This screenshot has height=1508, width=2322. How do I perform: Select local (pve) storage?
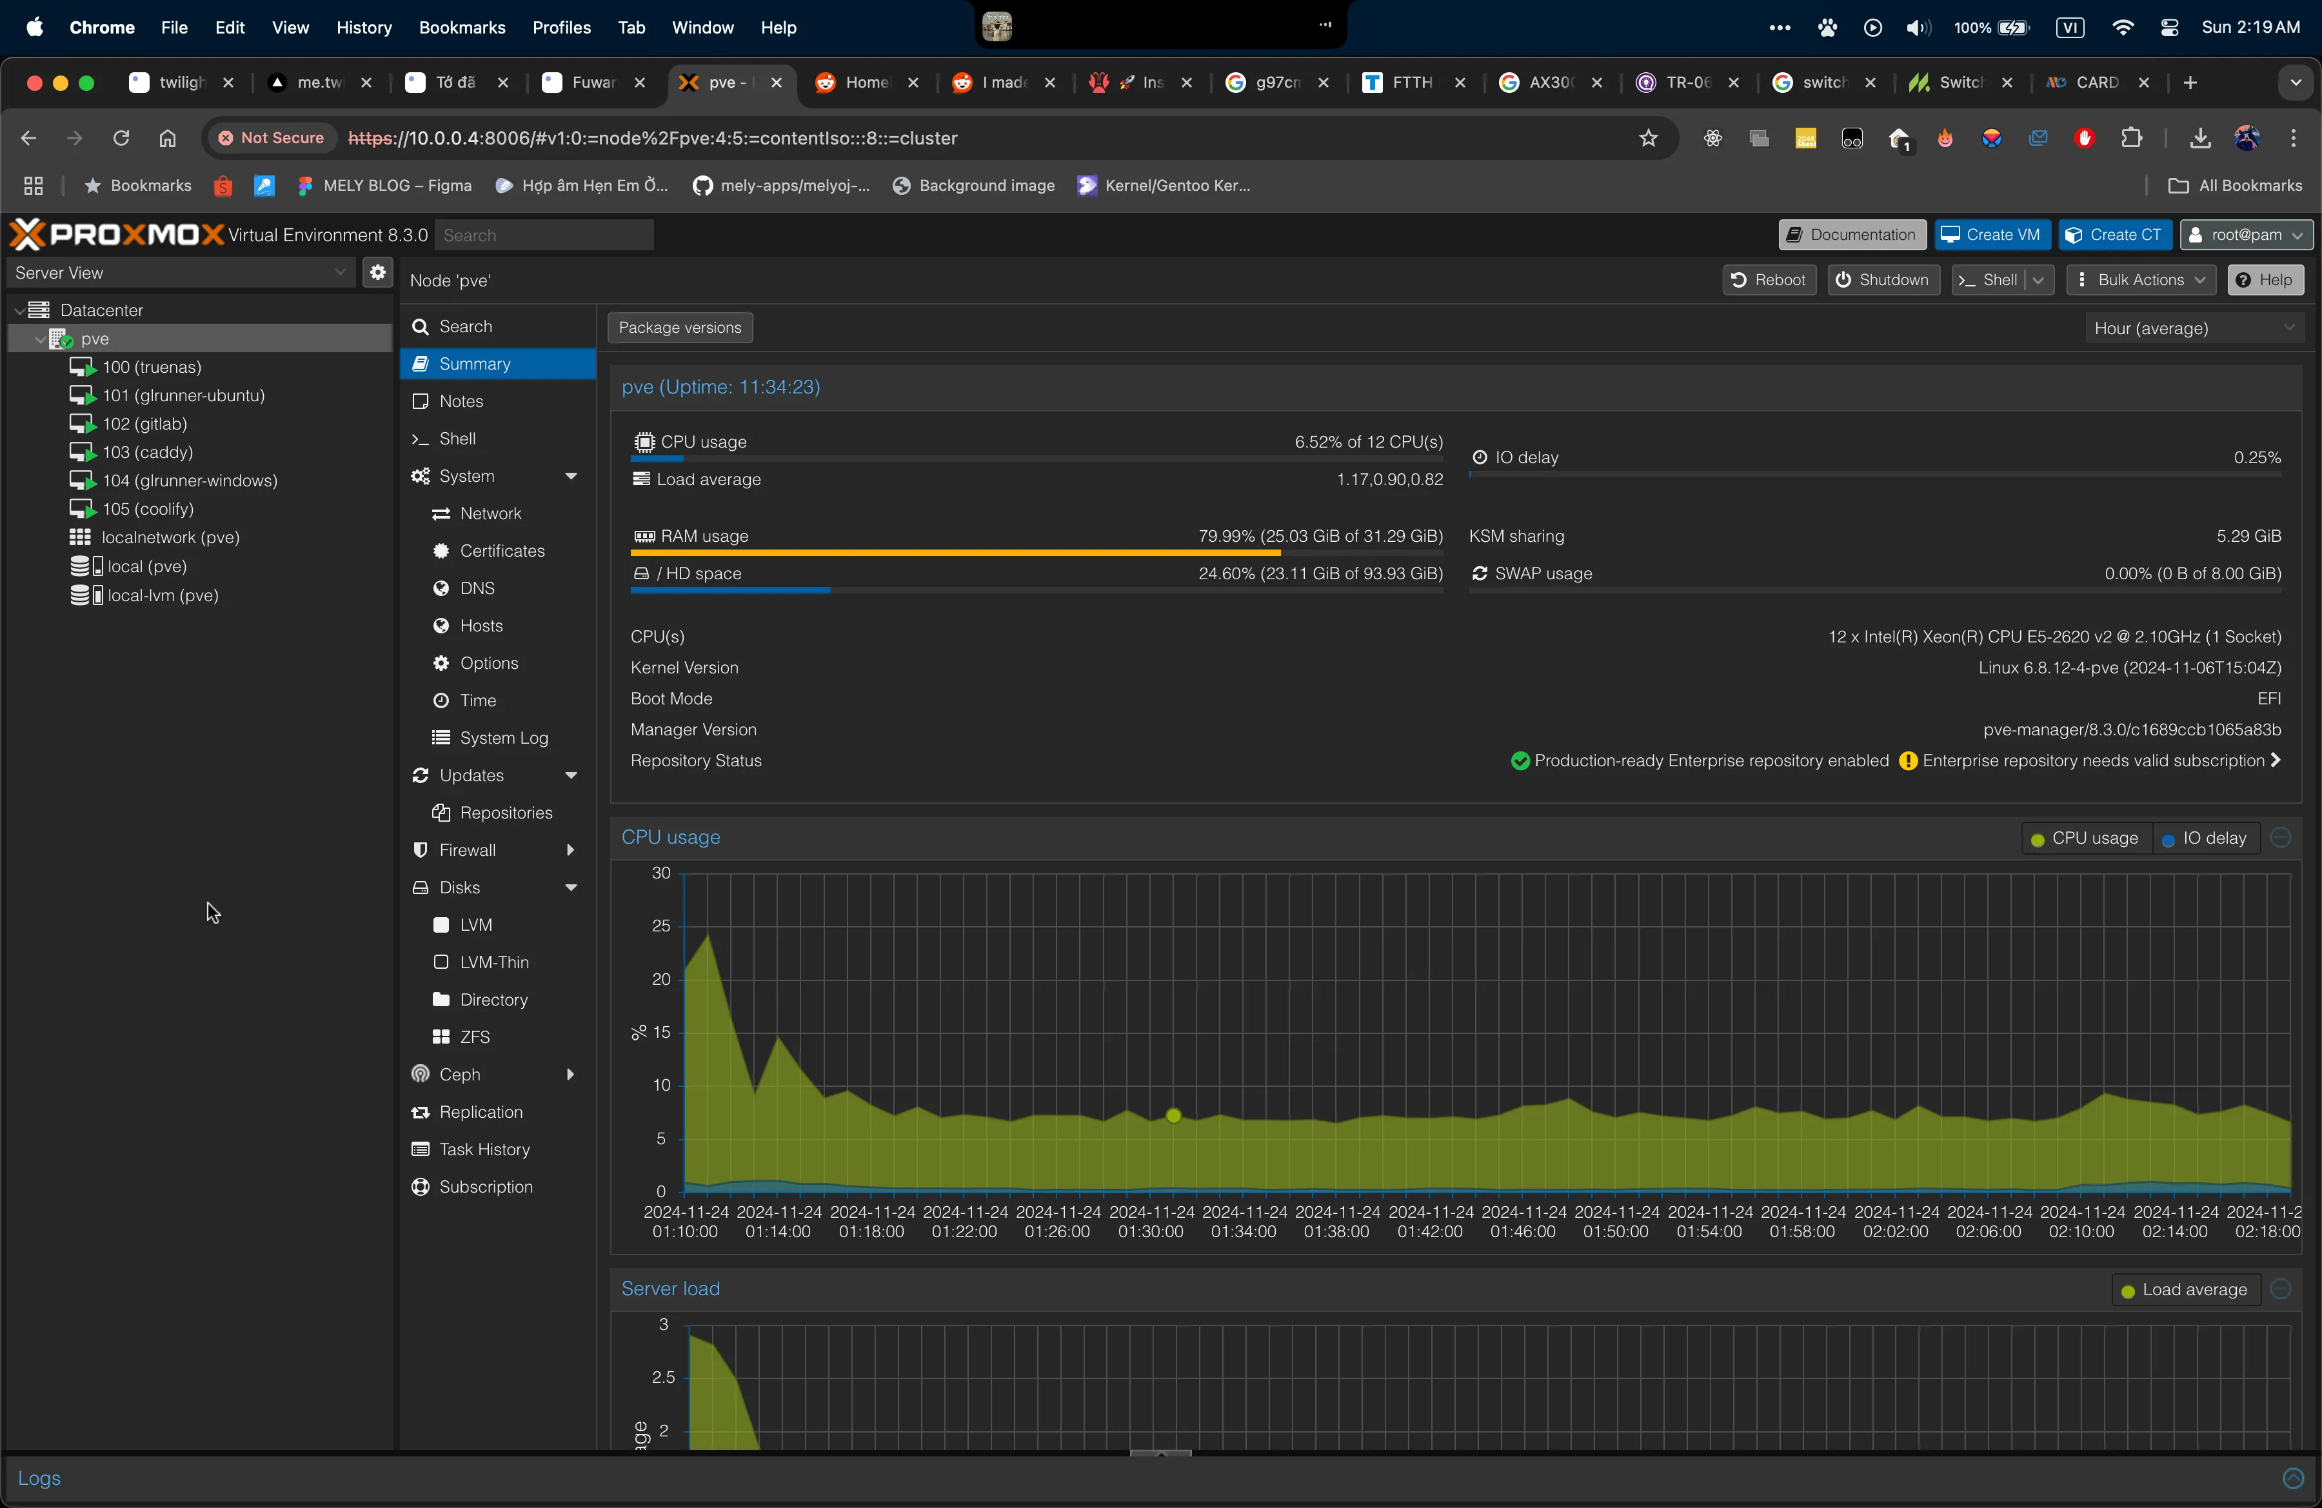(146, 566)
